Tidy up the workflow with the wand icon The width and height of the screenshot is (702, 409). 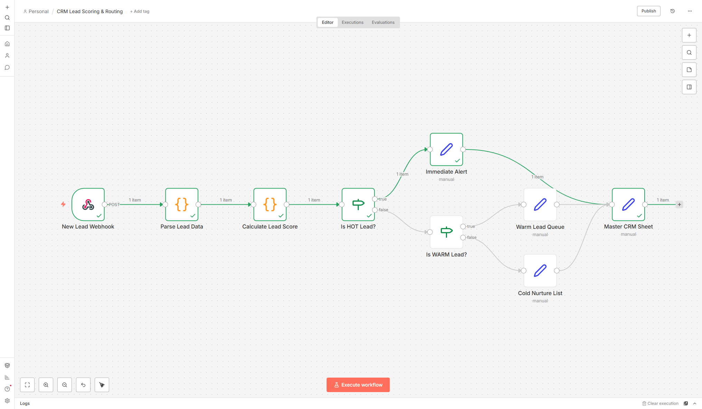(102, 384)
